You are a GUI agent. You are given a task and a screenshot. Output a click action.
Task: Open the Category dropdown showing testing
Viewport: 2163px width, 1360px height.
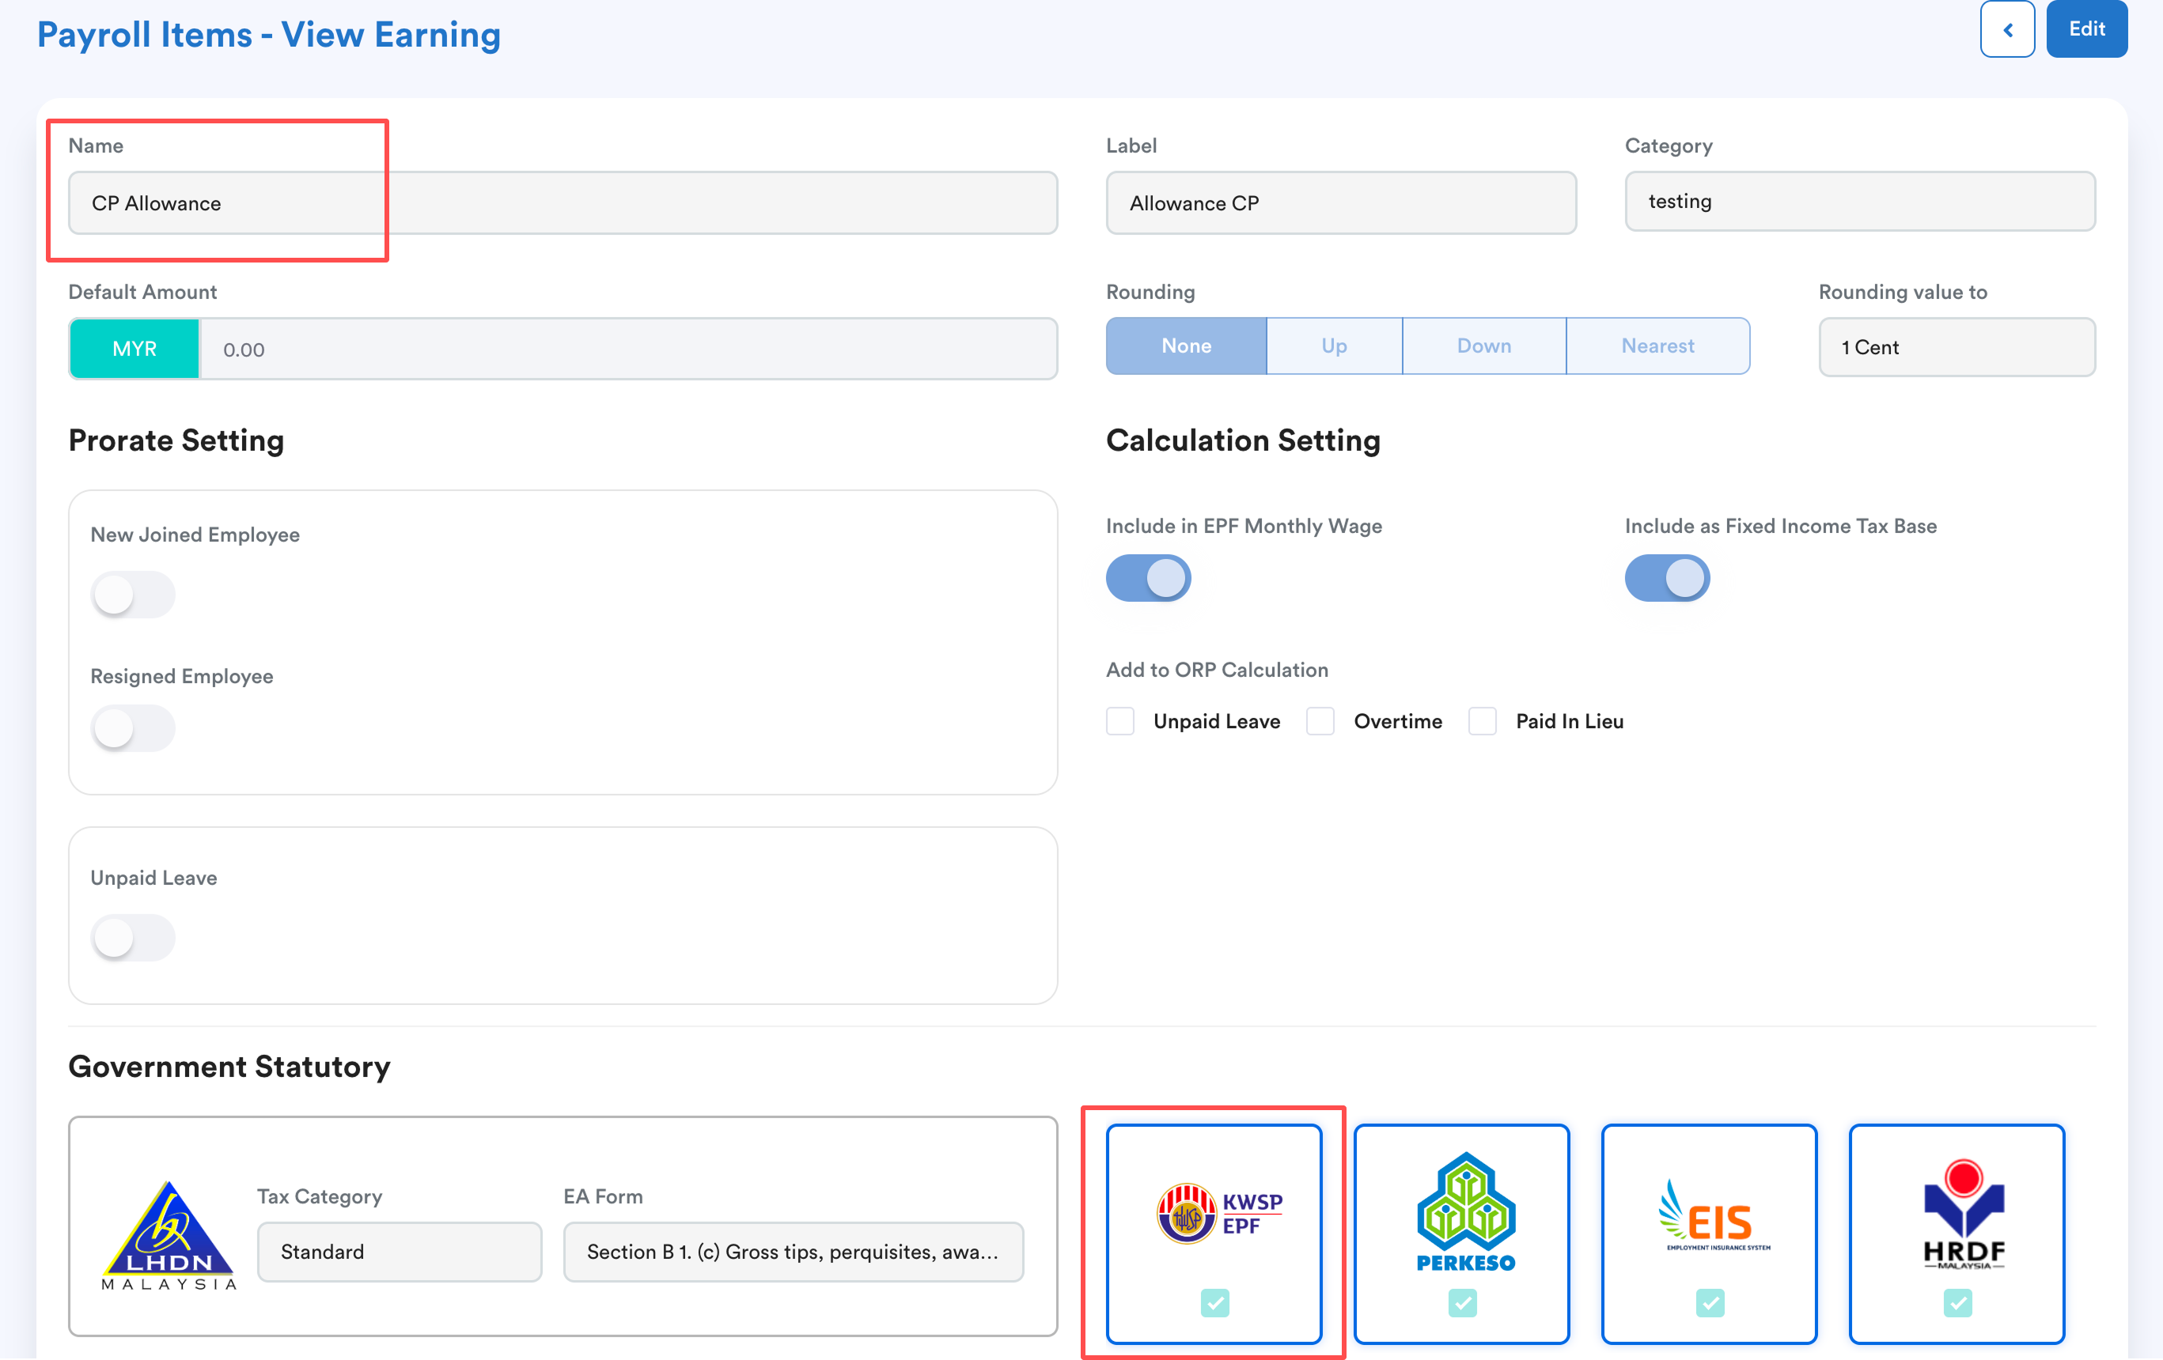coord(1859,202)
